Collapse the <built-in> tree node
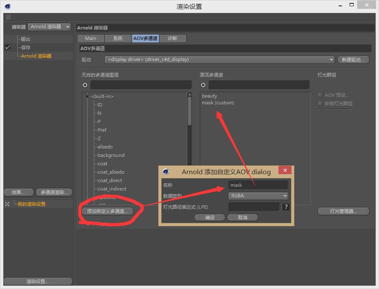Image resolution: width=379 pixels, height=289 pixels. pyautogui.click(x=87, y=96)
